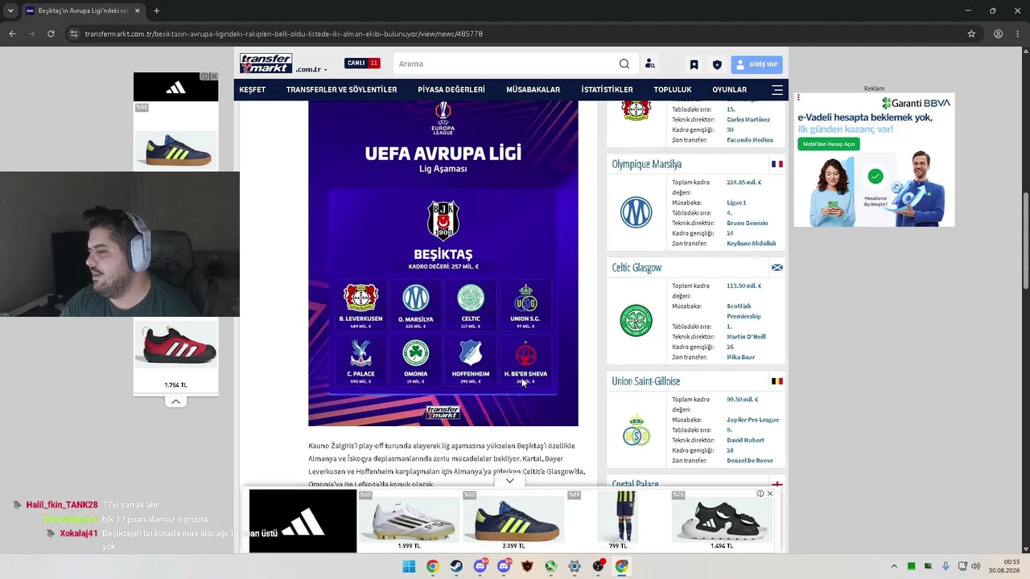Open Steam from the taskbar

coord(456,566)
